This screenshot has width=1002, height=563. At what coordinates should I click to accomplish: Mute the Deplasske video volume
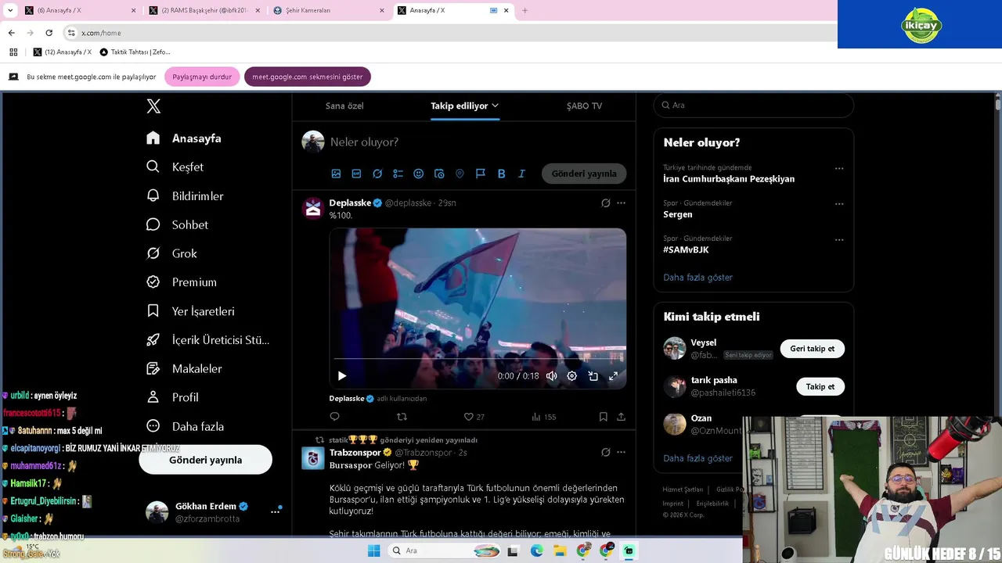pos(551,376)
